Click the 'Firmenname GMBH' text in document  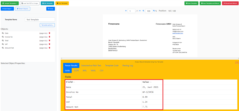click(164, 24)
